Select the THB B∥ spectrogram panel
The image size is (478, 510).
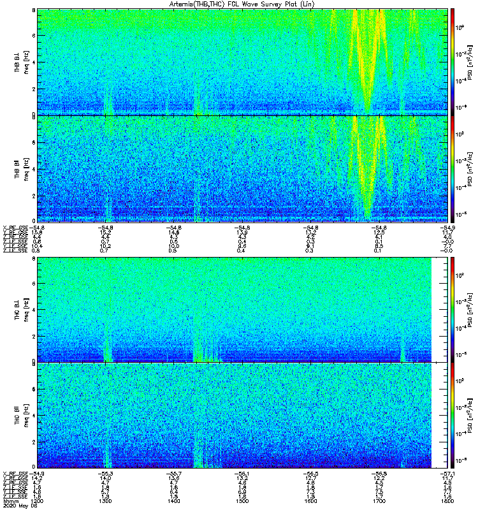[242, 169]
